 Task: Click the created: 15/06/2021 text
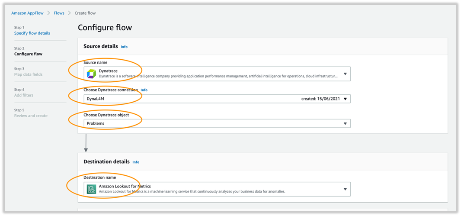pyautogui.click(x=320, y=99)
